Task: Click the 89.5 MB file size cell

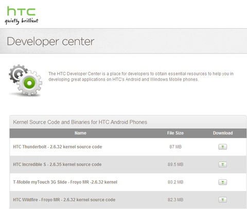Action: (175, 164)
